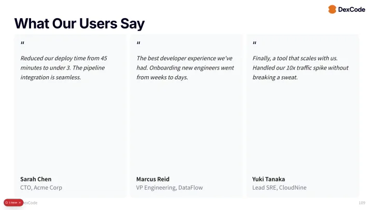This screenshot has height=210, width=373.
Task: Click the traffic spike testimonial quote text
Action: [300, 67]
